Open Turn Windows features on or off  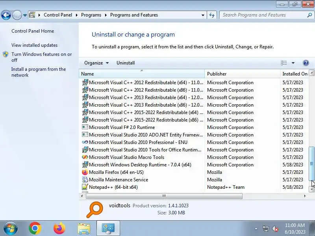click(42, 57)
